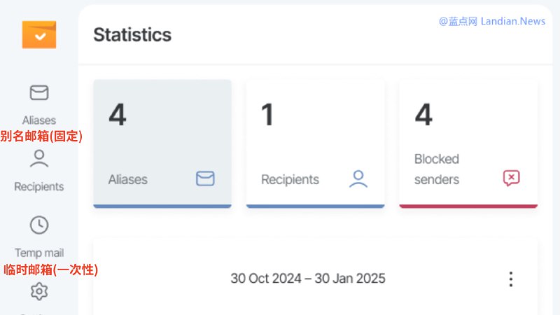Open the three-dot menu beside date range
The image size is (560, 315).
(511, 279)
